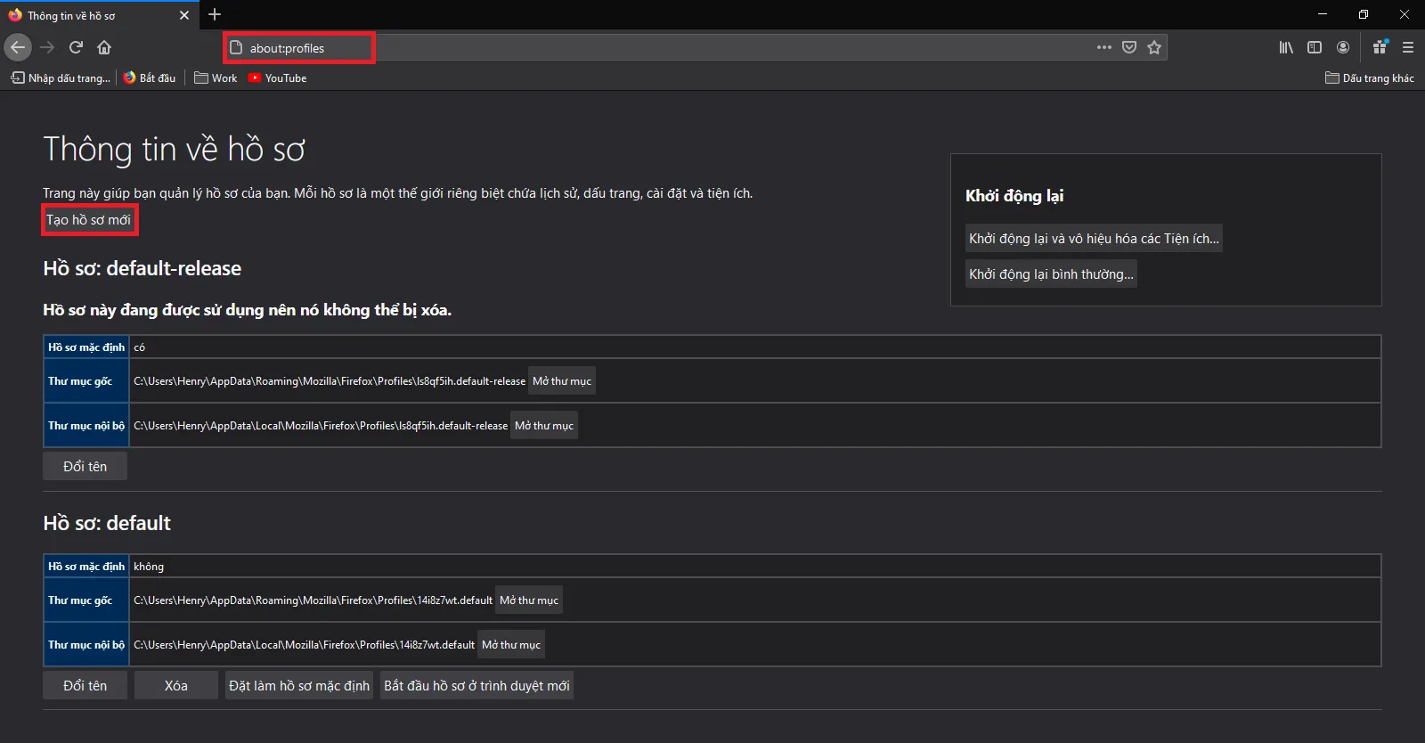Viewport: 1425px width, 743px height.
Task: Open a new tab with plus button
Action: pos(215,14)
